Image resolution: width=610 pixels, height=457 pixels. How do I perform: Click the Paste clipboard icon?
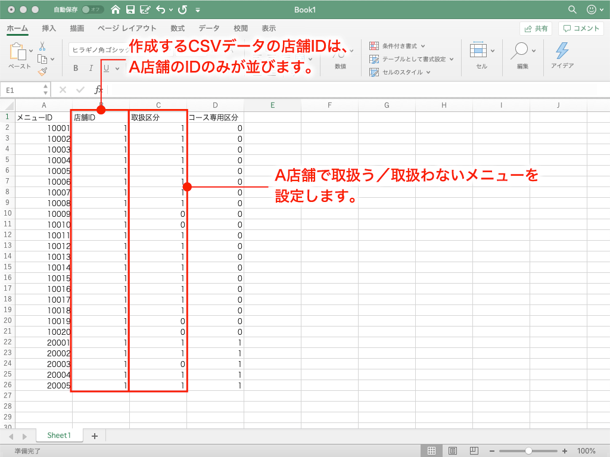(17, 51)
